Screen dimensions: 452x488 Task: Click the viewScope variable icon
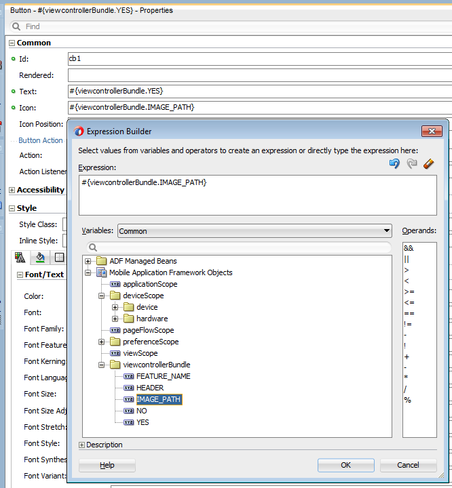115,353
